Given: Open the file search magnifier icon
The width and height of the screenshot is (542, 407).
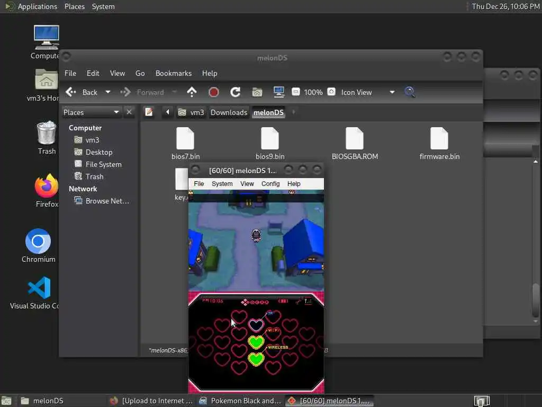Looking at the screenshot, I should (x=410, y=92).
